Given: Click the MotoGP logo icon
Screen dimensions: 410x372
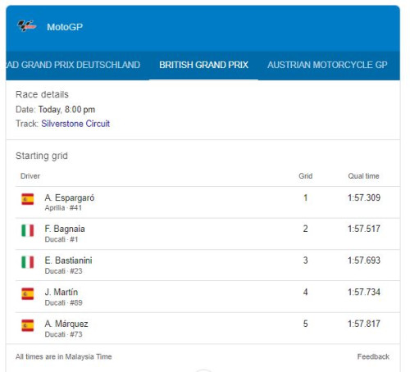Looking at the screenshot, I should coord(26,26).
